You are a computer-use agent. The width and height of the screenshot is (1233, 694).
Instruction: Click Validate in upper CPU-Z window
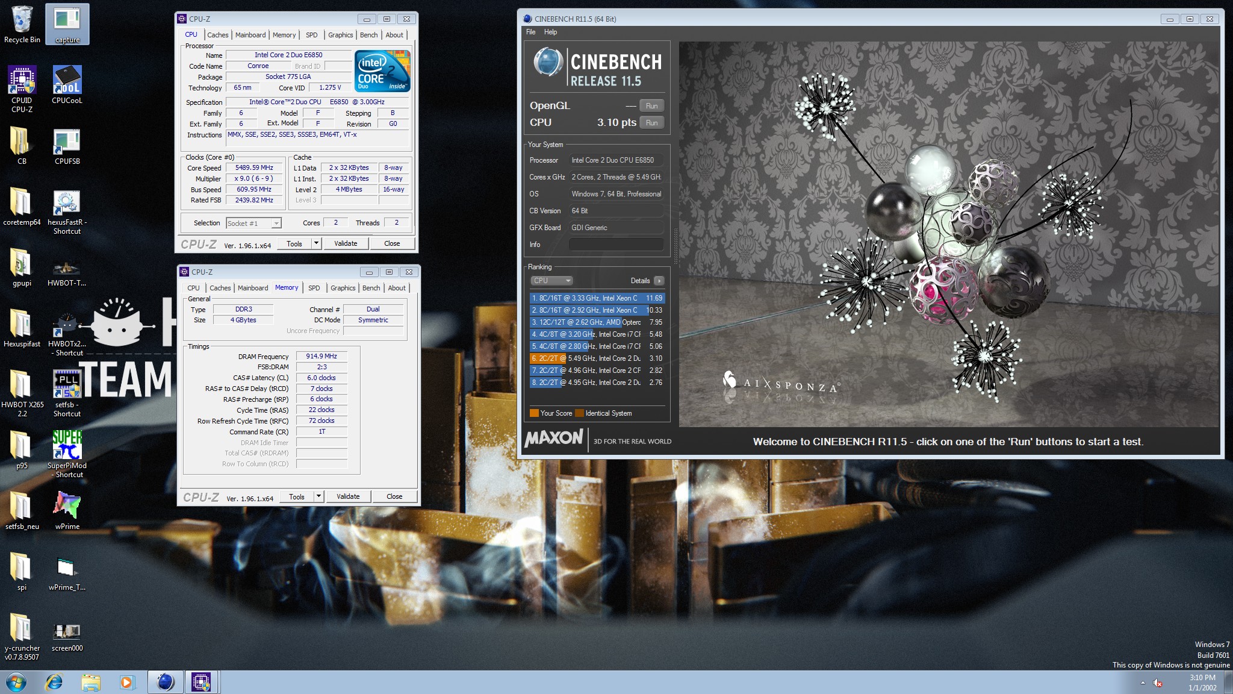[x=346, y=243]
